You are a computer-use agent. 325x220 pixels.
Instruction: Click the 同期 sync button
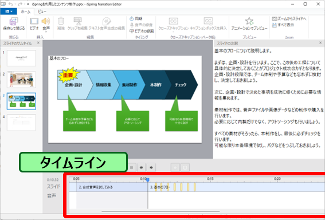tap(136, 19)
